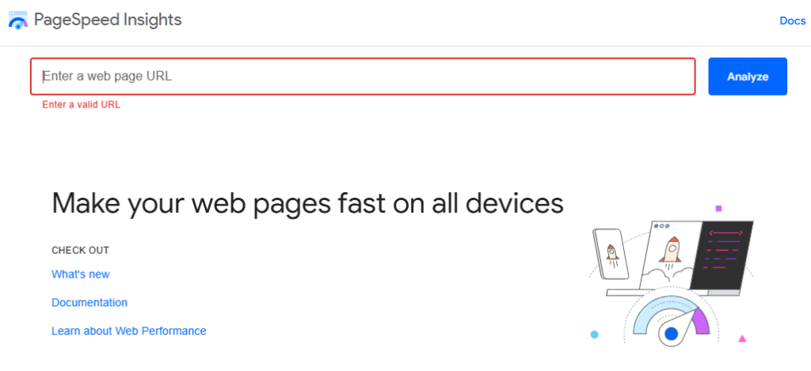
Task: Open the Docs link in the header
Action: pos(792,21)
